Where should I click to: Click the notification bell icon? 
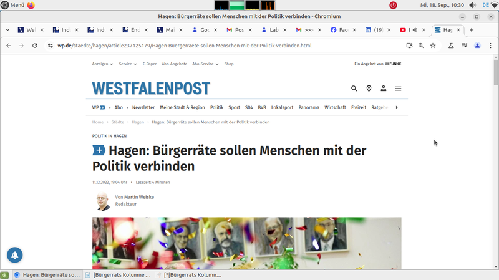15,254
